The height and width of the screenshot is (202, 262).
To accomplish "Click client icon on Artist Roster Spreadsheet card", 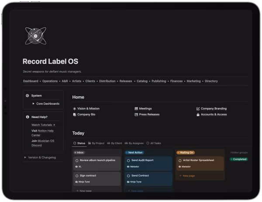I will click(180, 167).
